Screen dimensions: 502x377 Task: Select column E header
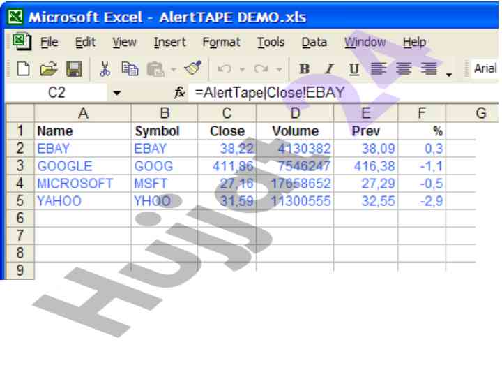[x=365, y=113]
